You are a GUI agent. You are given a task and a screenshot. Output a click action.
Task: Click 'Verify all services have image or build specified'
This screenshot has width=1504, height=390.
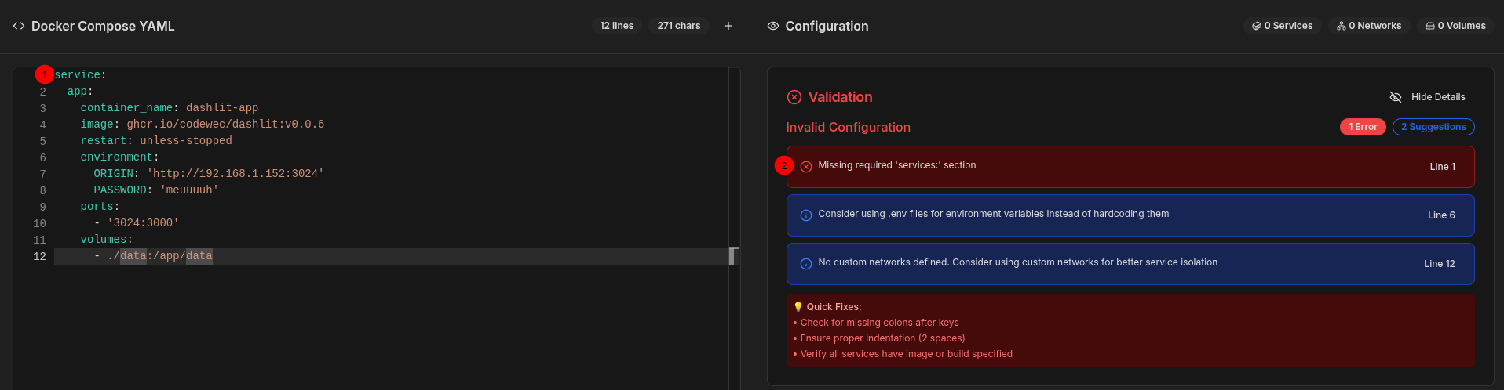(906, 354)
